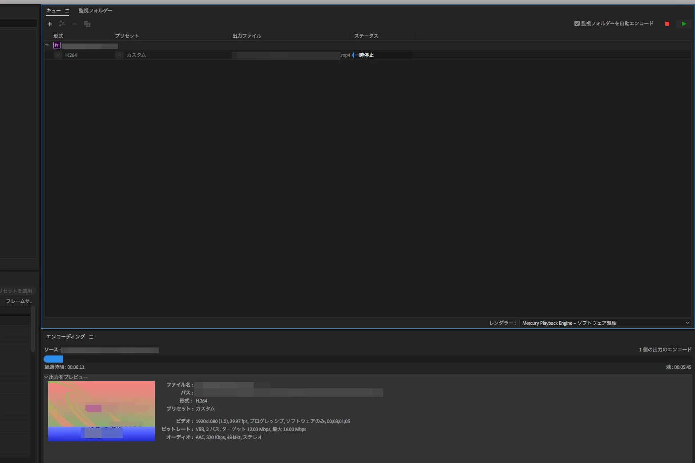Click the 形式: H.264 value in encoding details
Viewport: 695px width, 463px height.
coord(202,401)
